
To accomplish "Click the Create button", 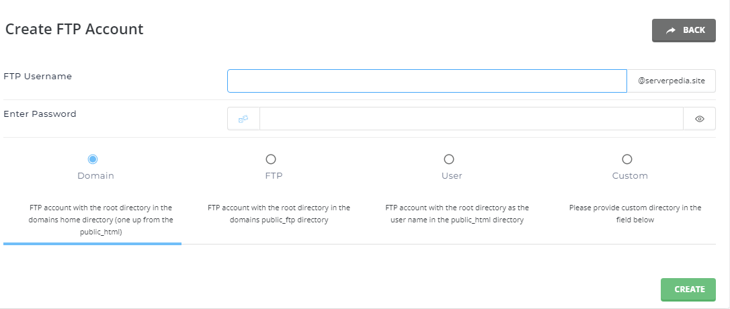I will (x=688, y=290).
